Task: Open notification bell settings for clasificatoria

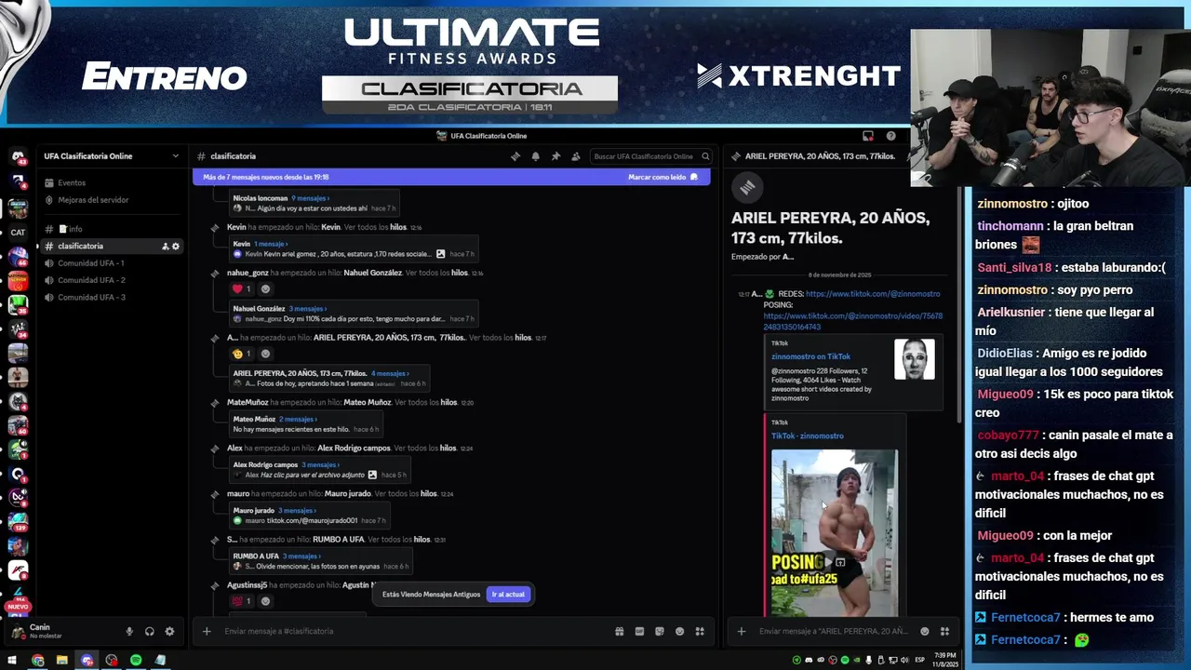Action: coord(536,156)
